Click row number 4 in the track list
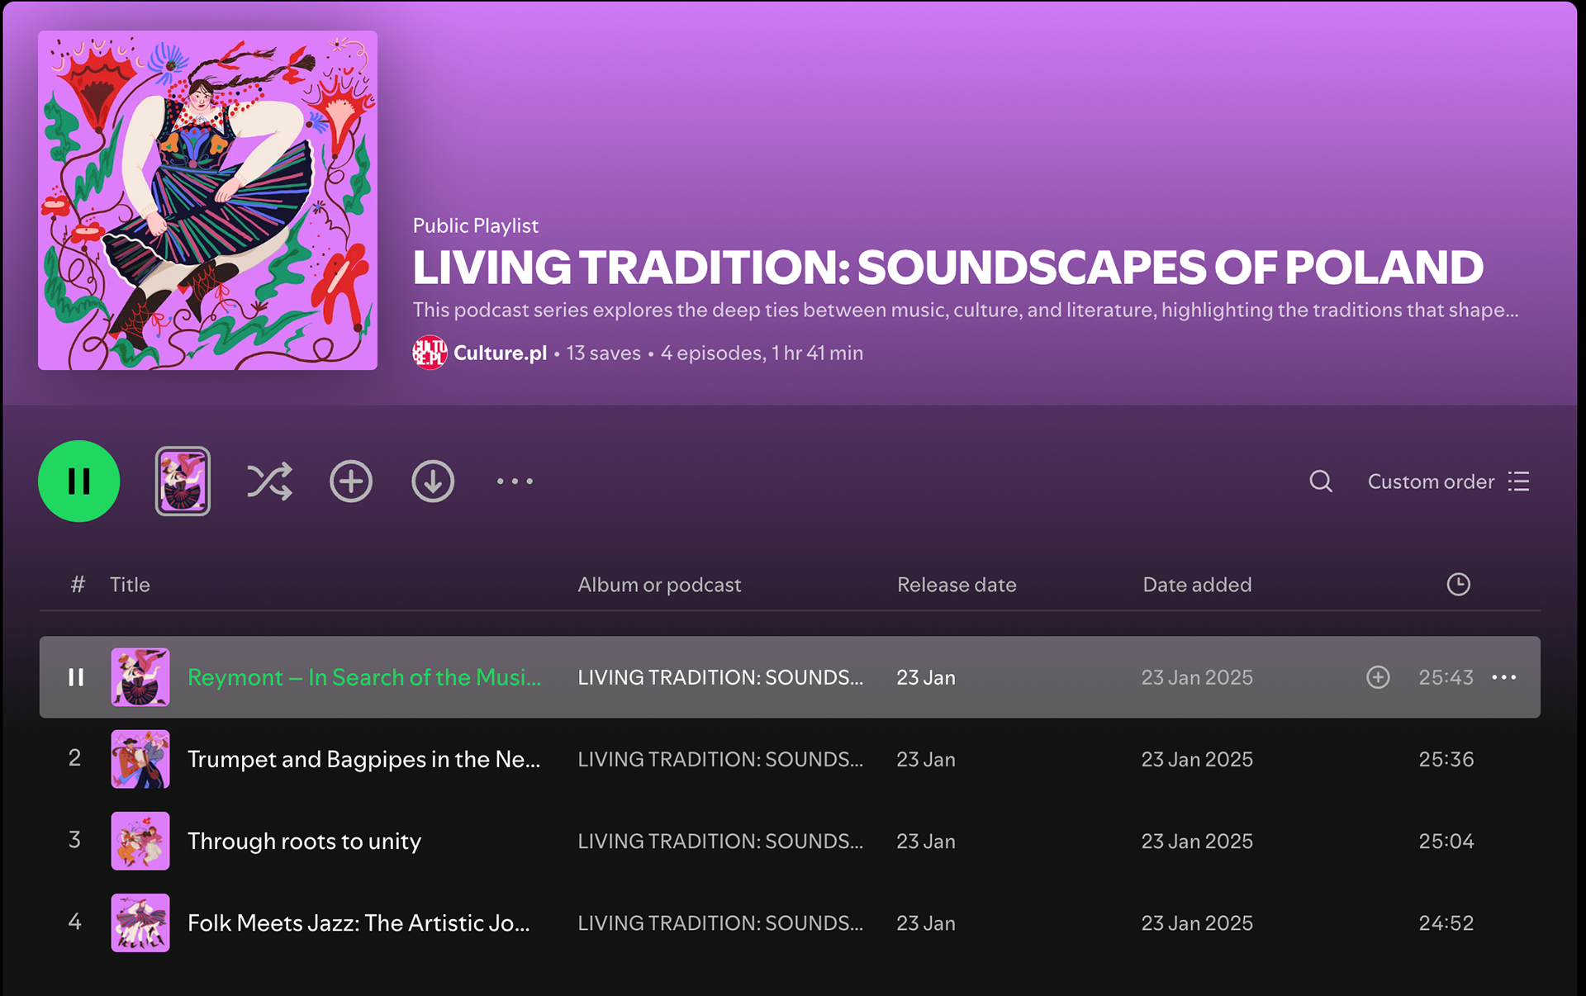 pos(74,921)
